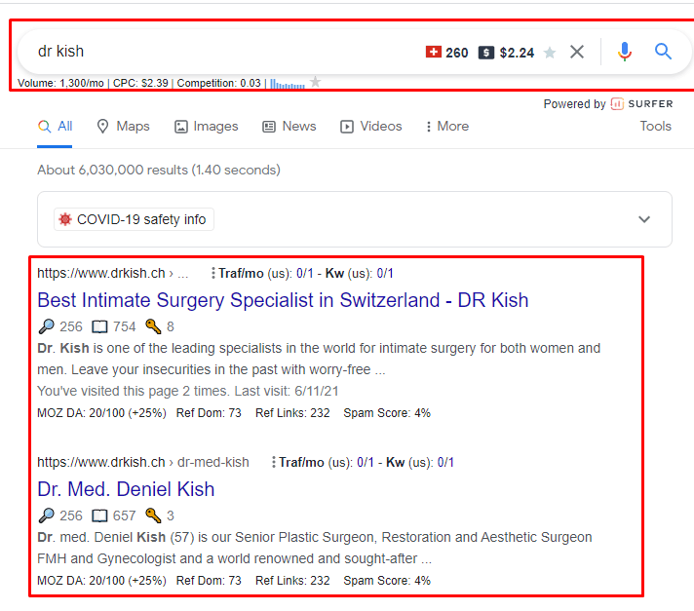Click the book icon beside 657

[99, 516]
